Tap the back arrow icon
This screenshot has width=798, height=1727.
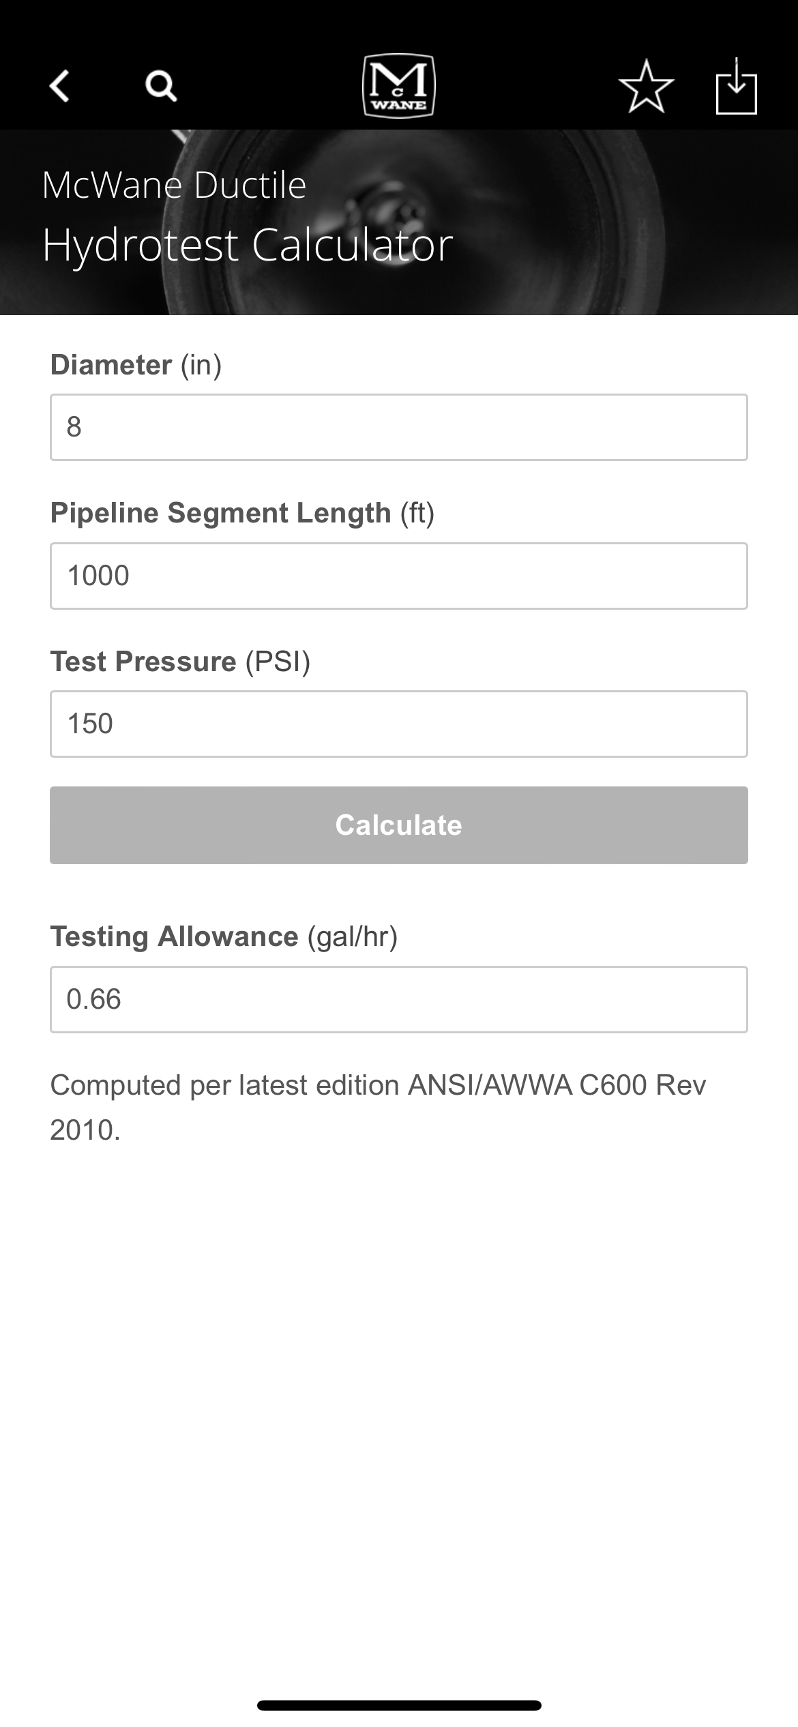[x=59, y=86]
